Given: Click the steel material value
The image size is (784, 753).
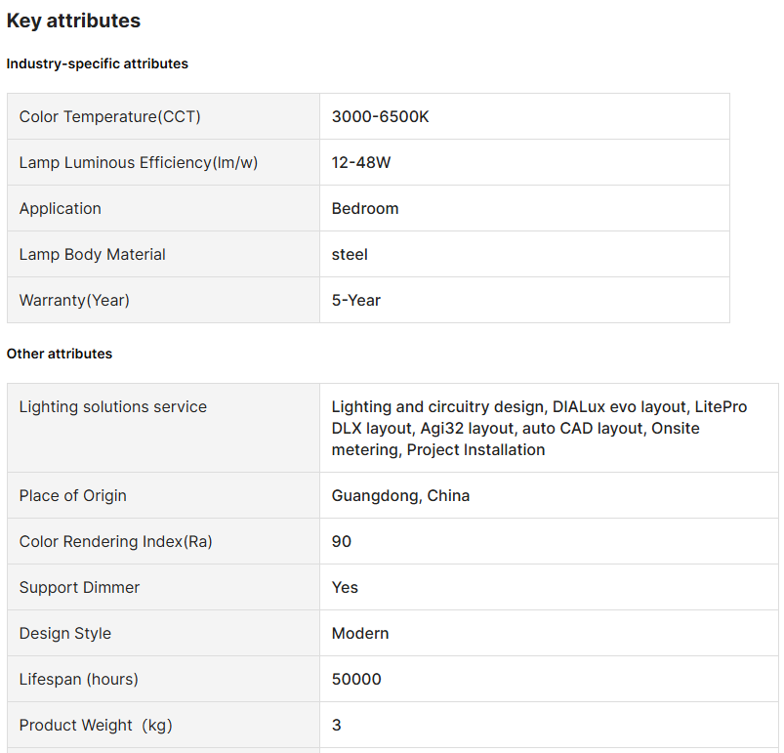Looking at the screenshot, I should tap(350, 255).
